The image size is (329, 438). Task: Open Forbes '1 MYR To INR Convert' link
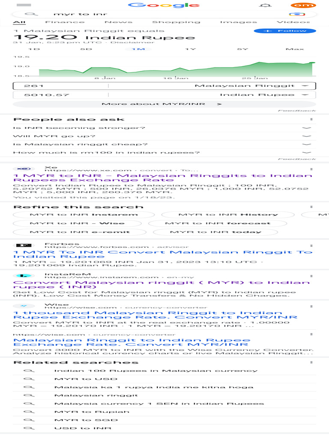[x=162, y=254]
